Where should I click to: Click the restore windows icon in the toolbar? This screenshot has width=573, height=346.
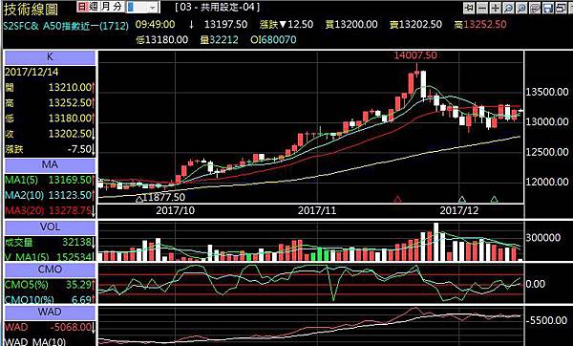pos(561,8)
